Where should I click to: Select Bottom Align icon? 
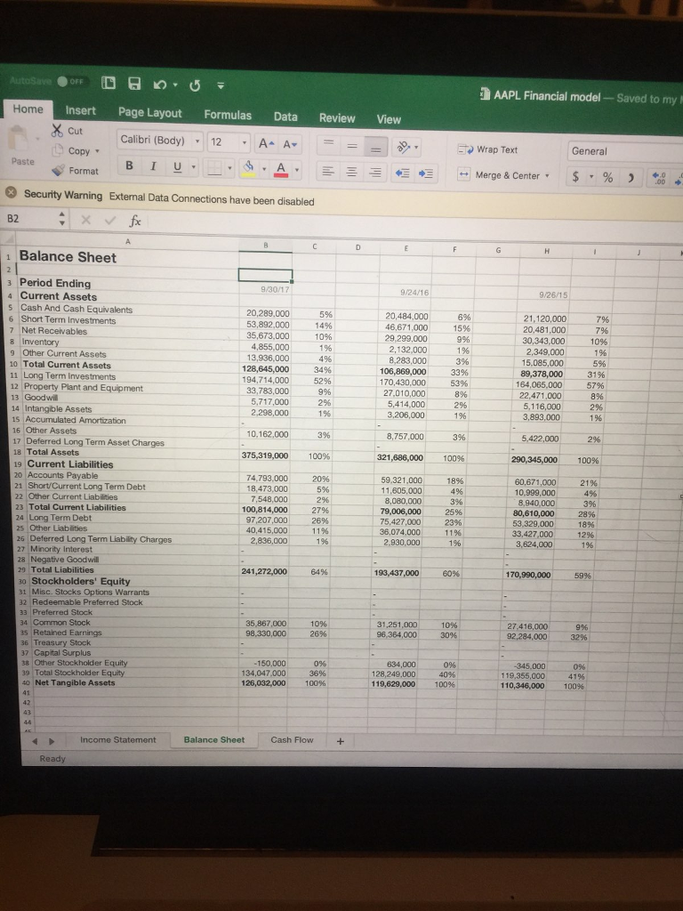click(375, 149)
